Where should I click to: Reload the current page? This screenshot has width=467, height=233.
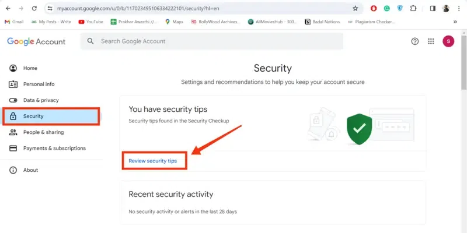[34, 9]
